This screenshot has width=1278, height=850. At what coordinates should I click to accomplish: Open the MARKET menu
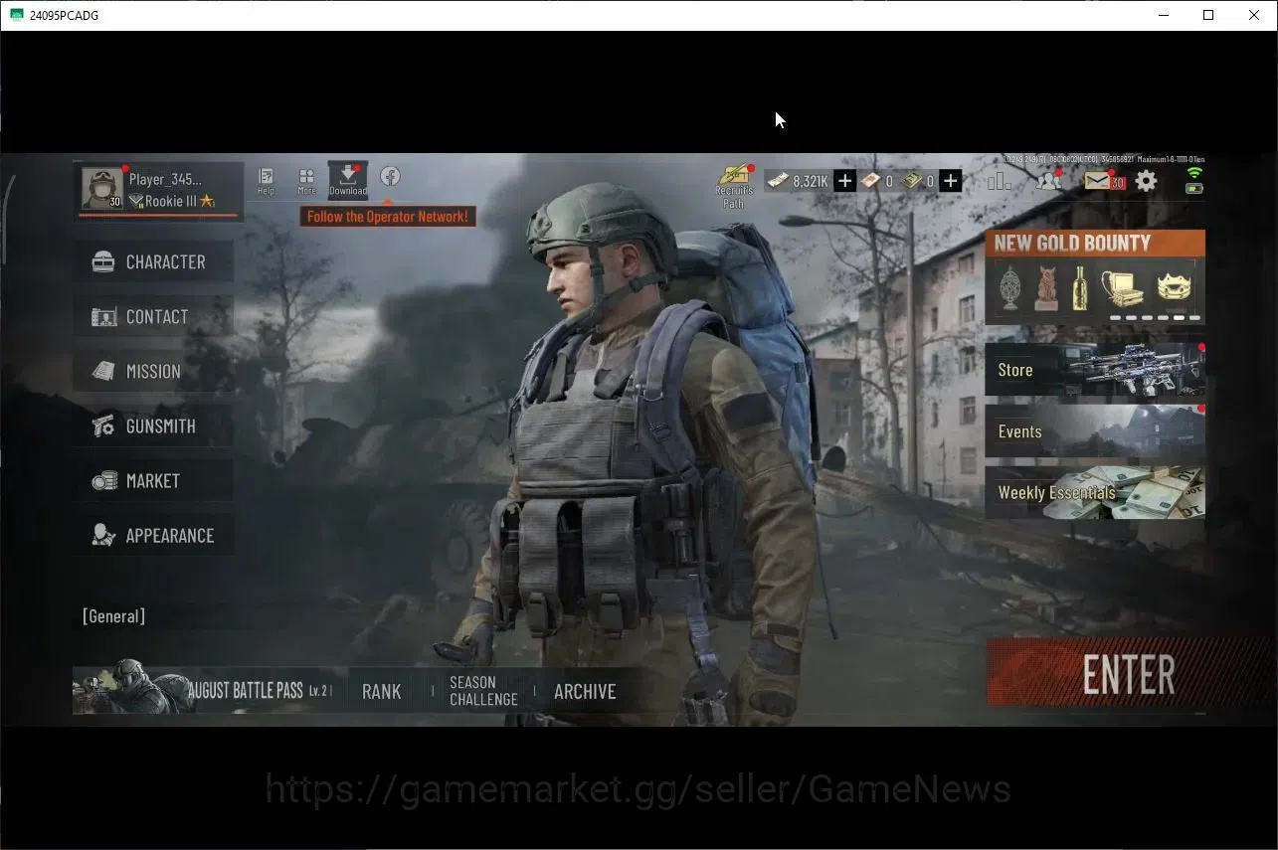[153, 481]
